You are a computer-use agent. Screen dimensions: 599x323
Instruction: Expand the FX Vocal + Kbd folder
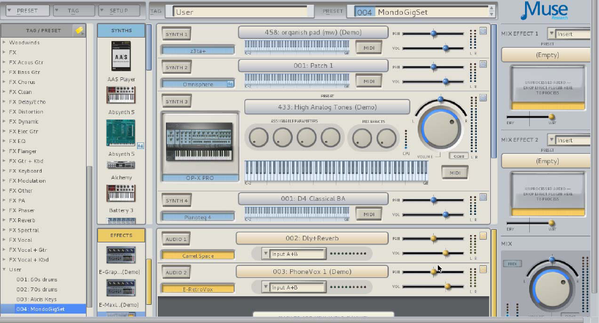4,260
